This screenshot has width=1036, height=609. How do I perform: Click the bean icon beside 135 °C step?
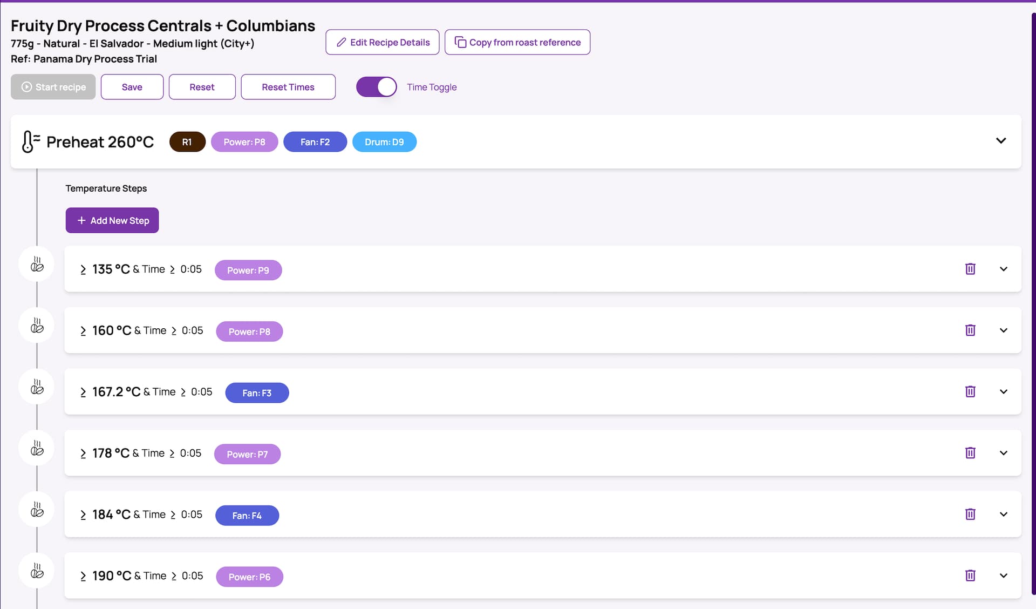pos(37,264)
